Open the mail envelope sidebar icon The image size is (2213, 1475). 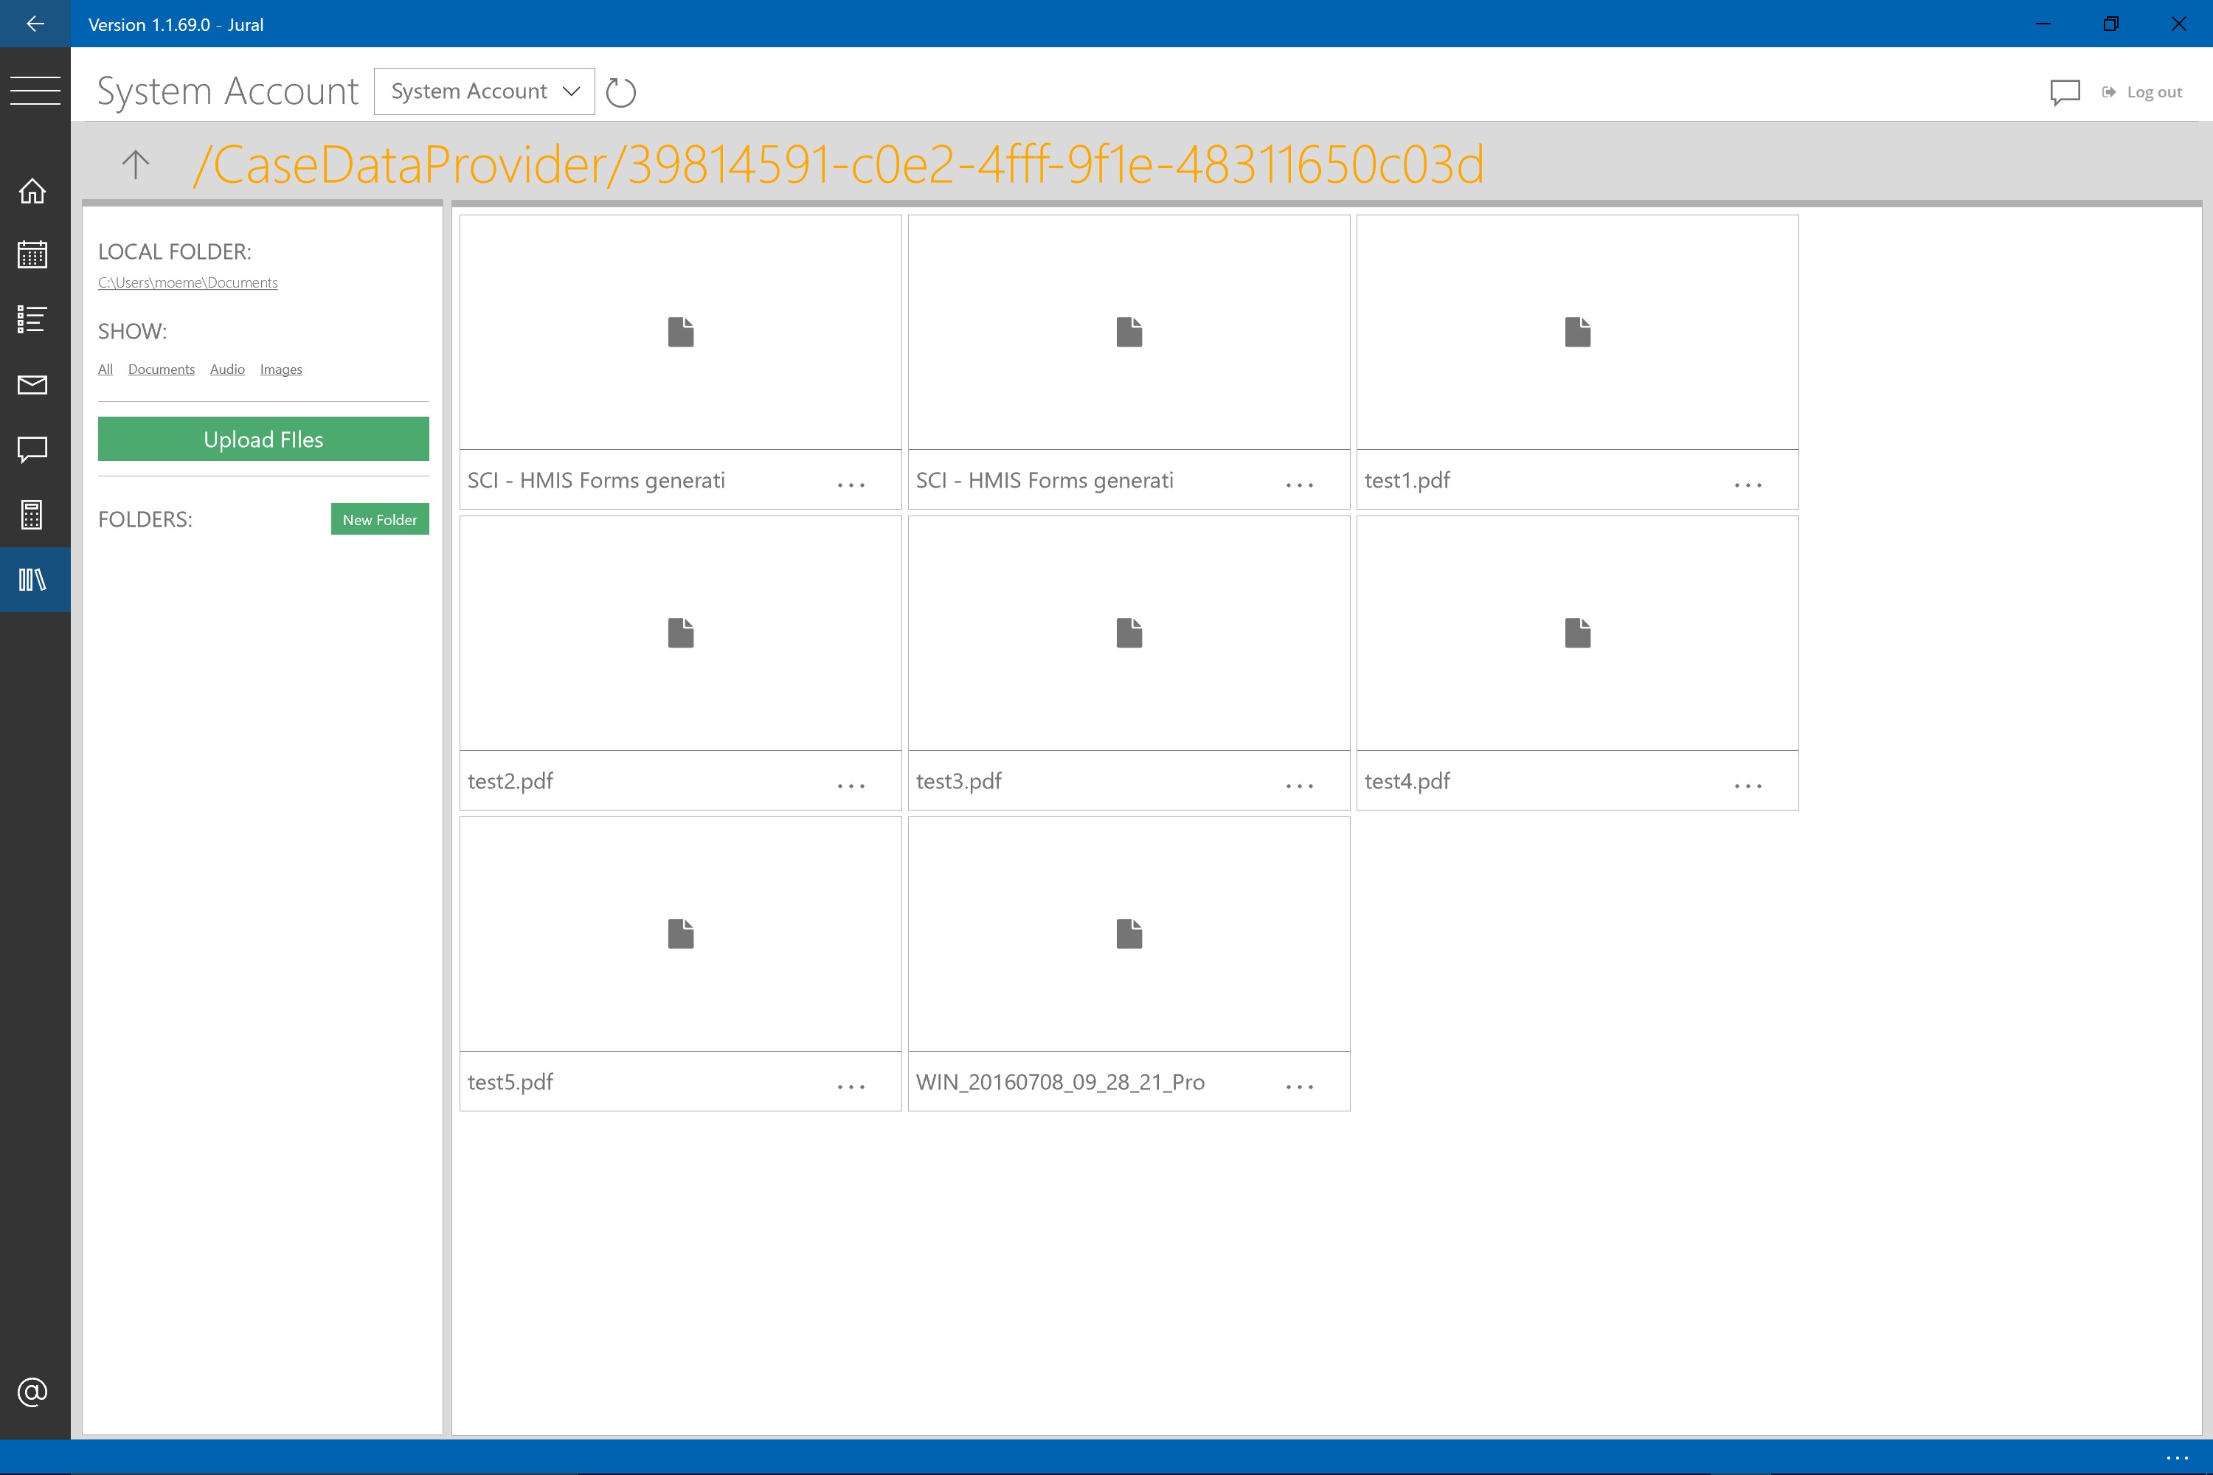coord(33,385)
